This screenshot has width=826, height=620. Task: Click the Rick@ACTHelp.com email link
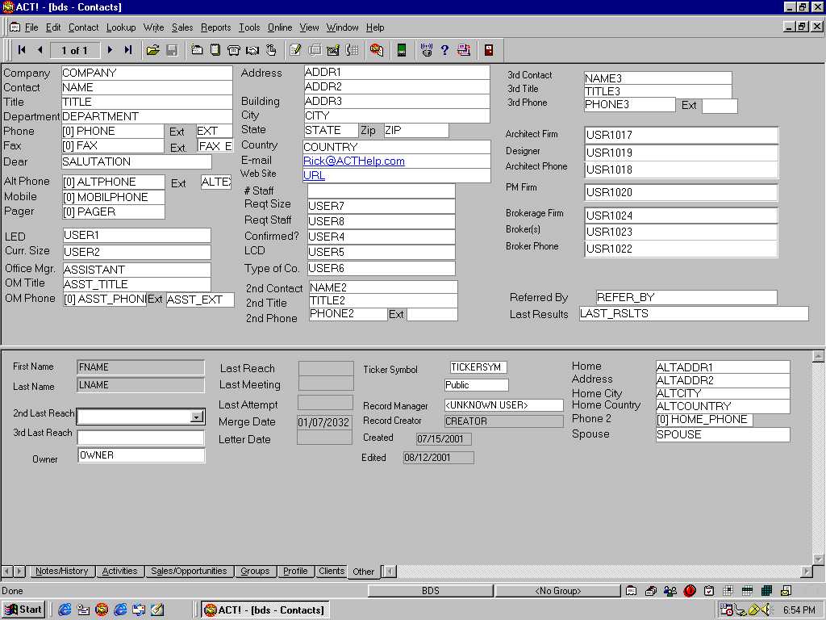(x=354, y=161)
